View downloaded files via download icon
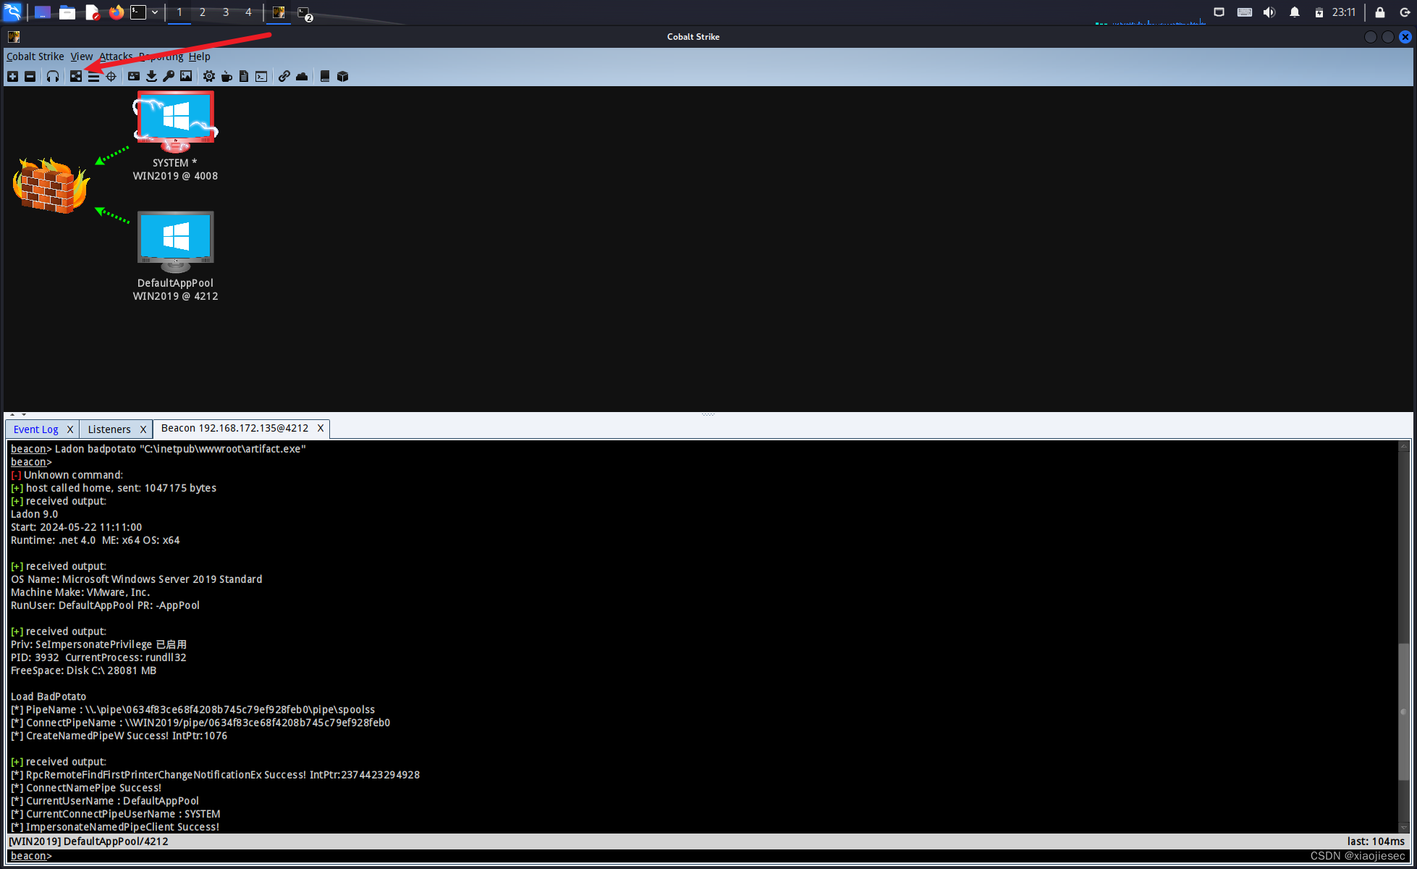Screen dimensions: 1417x869 151,76
